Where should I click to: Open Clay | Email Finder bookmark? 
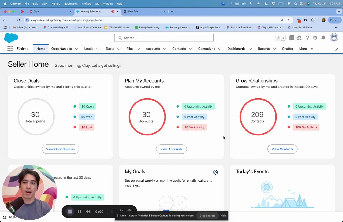300,27
